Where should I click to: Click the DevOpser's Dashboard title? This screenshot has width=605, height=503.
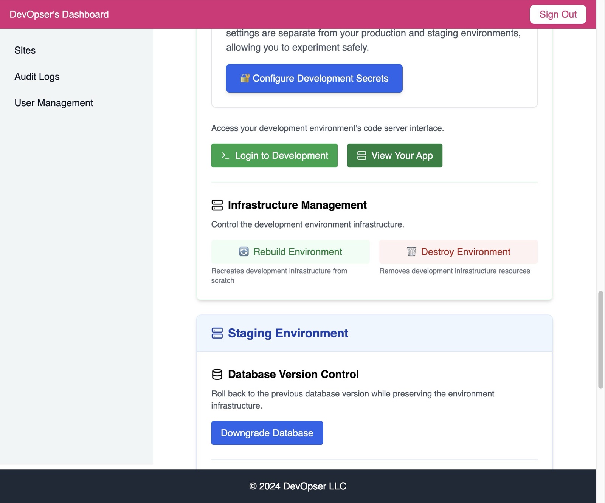[x=59, y=14]
